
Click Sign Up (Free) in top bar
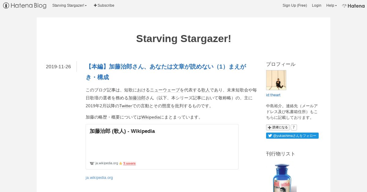tap(295, 5)
